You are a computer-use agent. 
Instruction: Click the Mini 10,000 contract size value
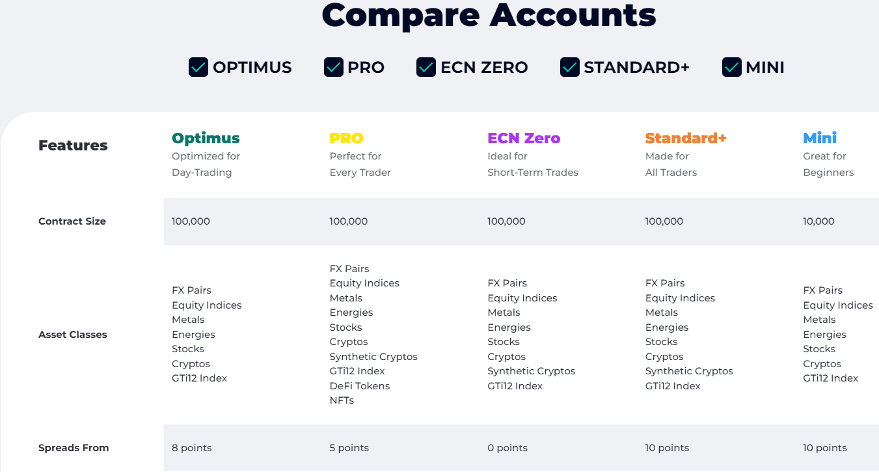click(x=818, y=221)
